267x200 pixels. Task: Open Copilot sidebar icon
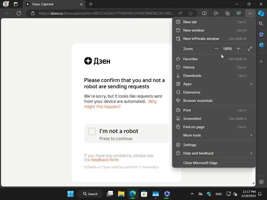click(261, 13)
